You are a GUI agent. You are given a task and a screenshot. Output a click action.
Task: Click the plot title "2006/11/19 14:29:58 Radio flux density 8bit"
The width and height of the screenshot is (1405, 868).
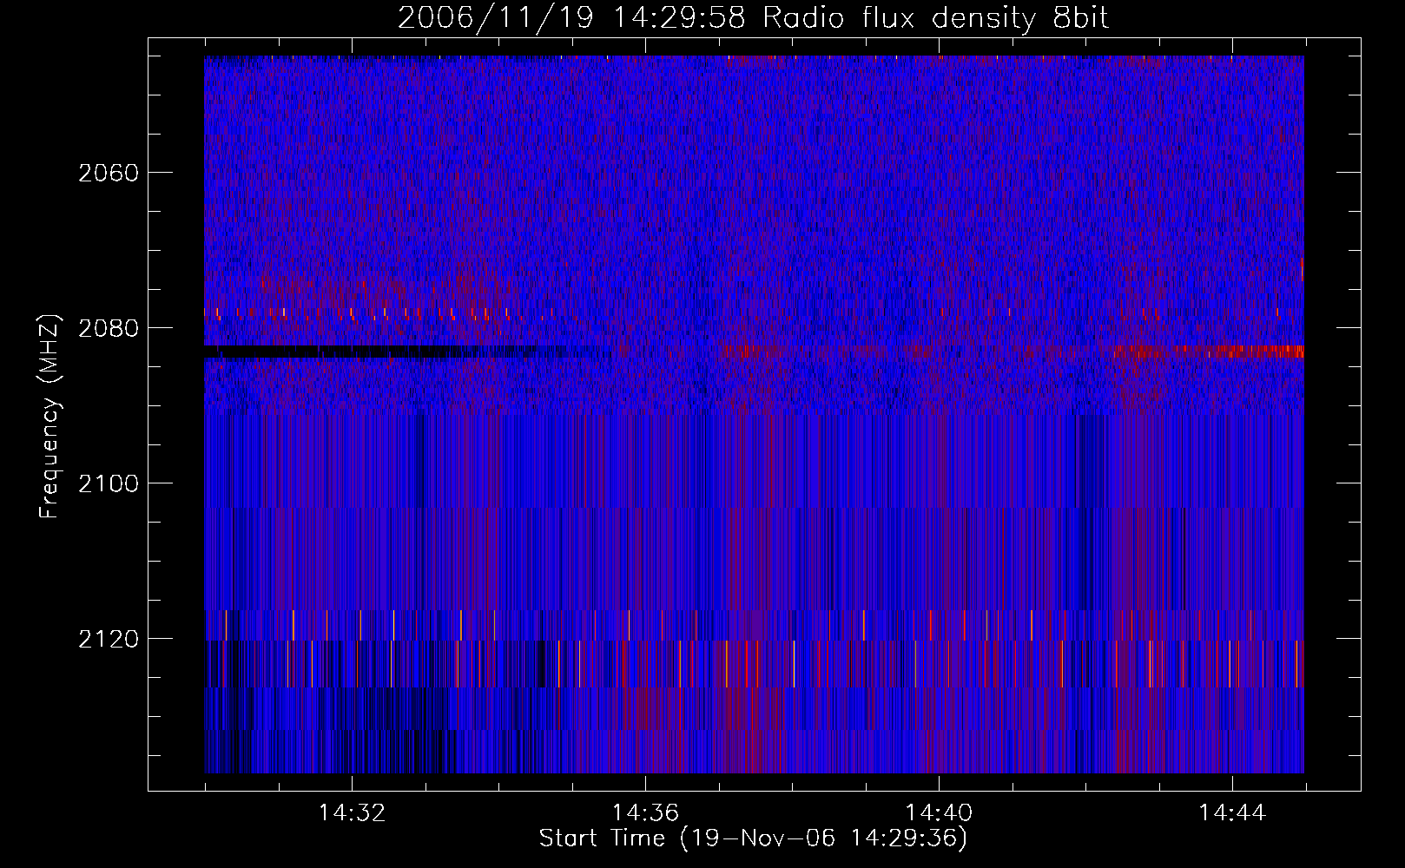tap(754, 18)
